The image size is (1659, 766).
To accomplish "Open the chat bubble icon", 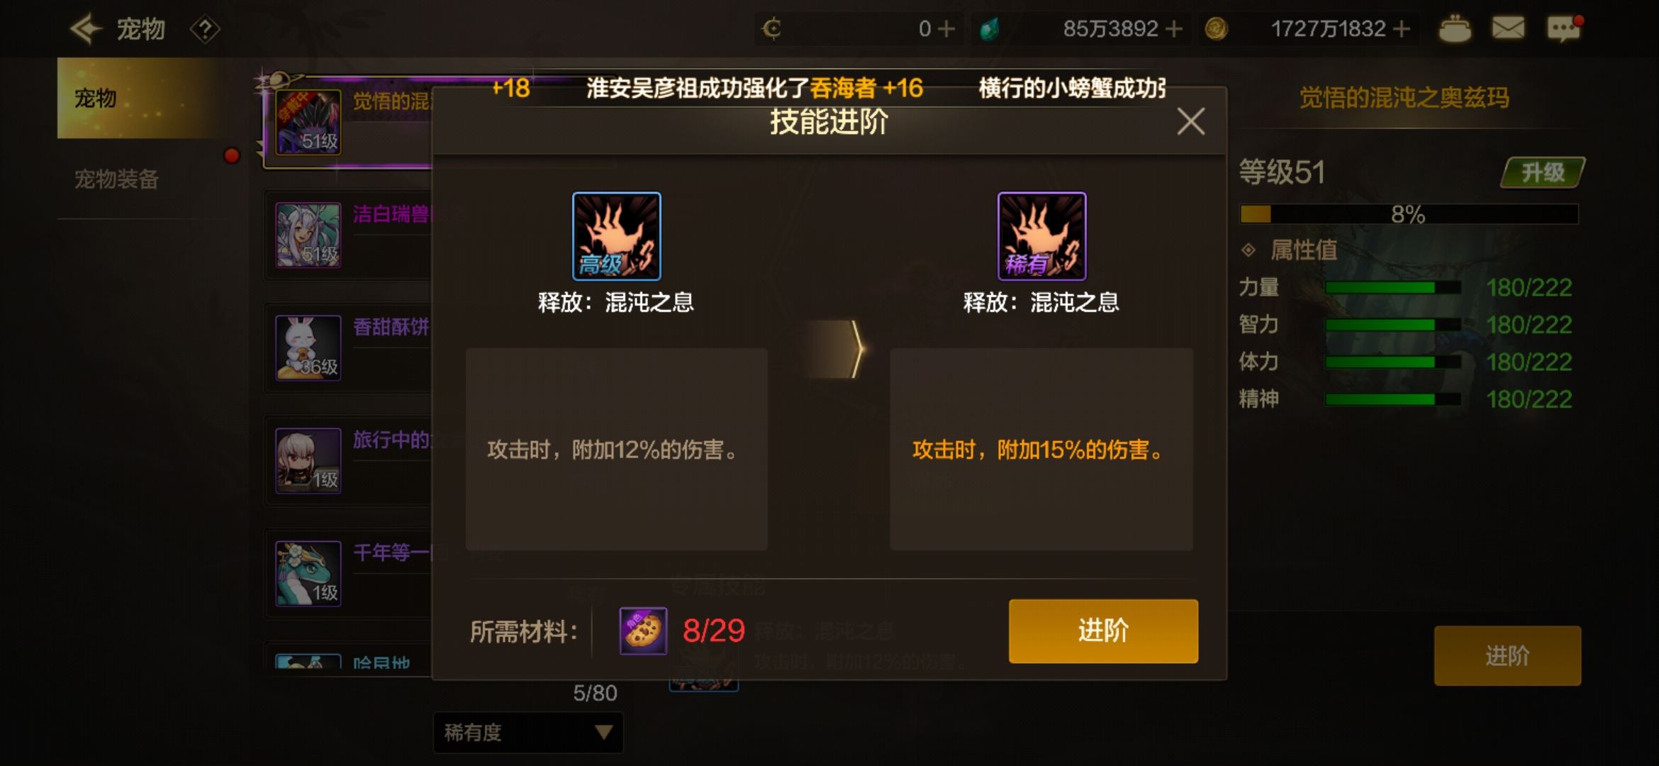I will (1563, 29).
